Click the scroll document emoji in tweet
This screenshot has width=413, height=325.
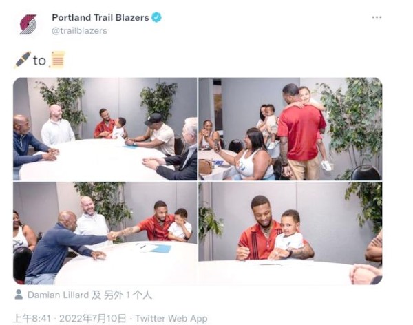click(57, 60)
